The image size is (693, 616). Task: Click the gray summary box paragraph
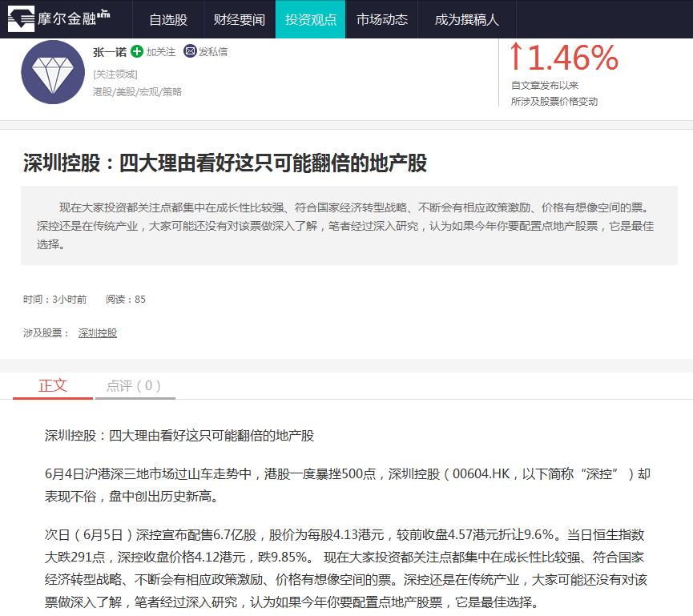coord(349,226)
